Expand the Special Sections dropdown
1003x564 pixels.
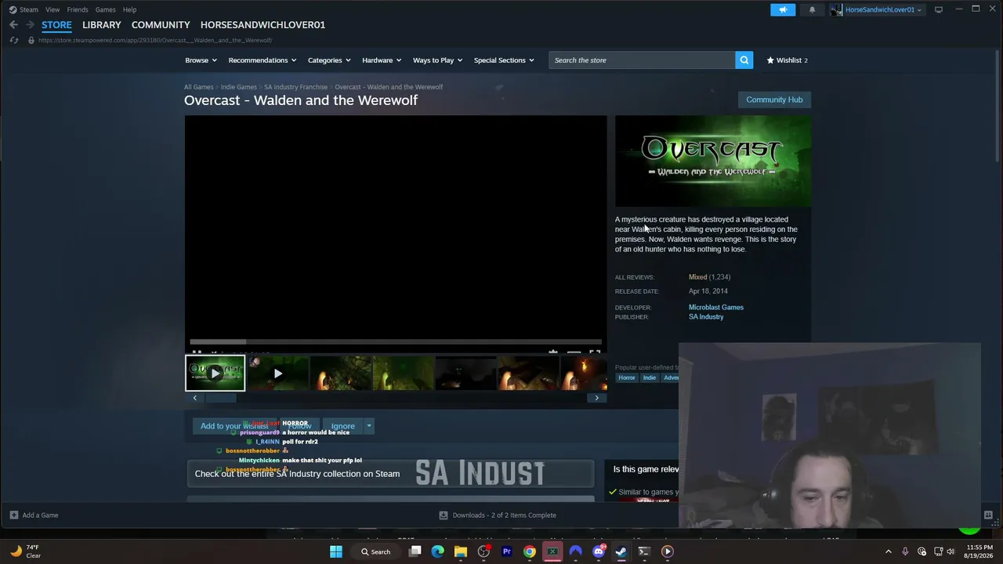(x=504, y=60)
